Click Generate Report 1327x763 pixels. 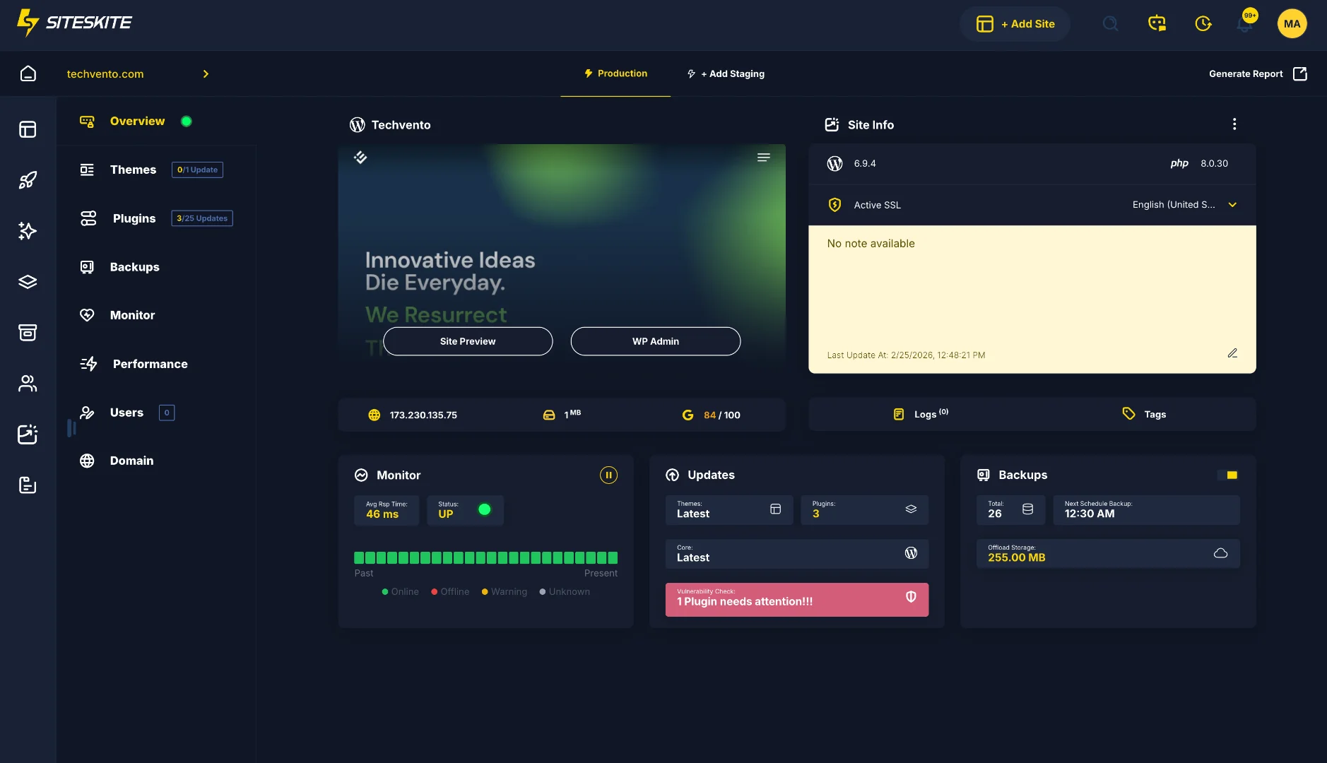[1258, 73]
